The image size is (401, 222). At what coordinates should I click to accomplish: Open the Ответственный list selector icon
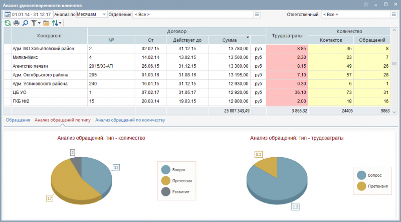[394, 15]
